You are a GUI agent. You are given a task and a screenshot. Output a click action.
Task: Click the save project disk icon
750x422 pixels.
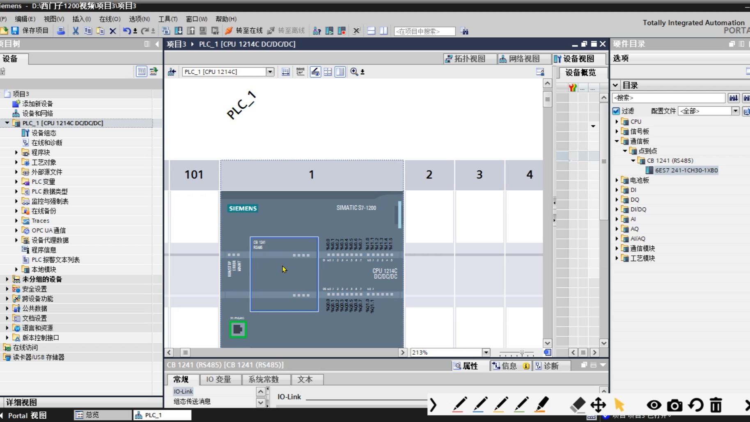click(x=15, y=31)
